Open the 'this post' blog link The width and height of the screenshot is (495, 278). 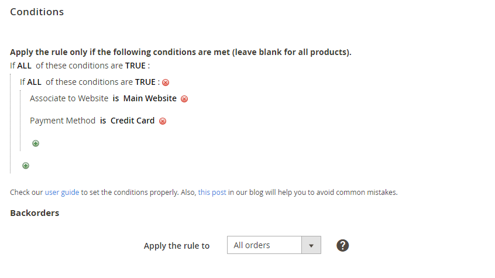212,192
